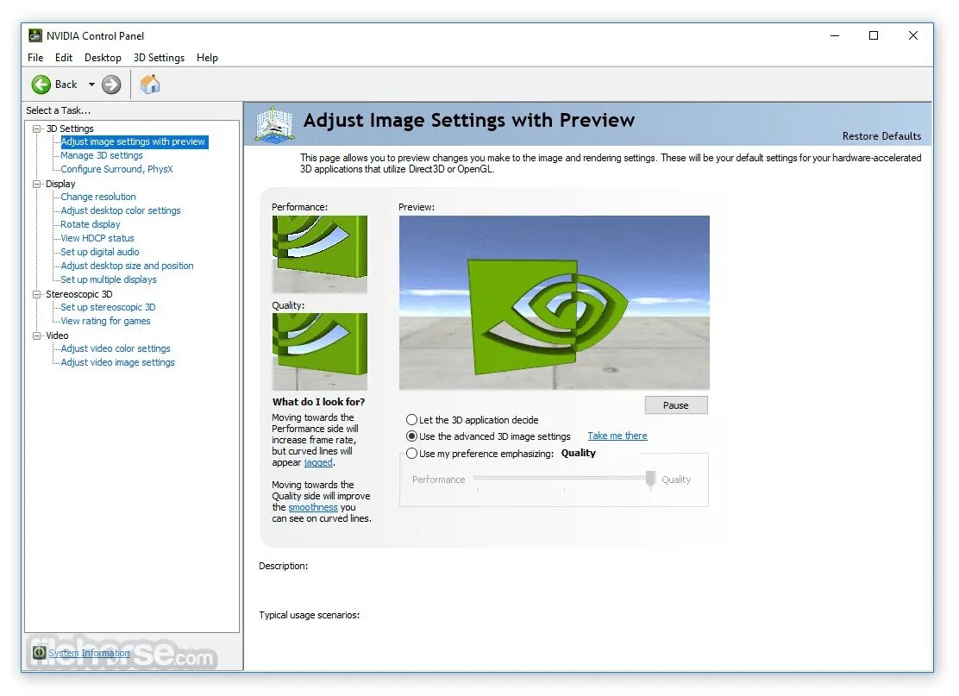Image resolution: width=959 pixels, height=696 pixels.
Task: Click the What do I look for? heading
Action: point(318,401)
